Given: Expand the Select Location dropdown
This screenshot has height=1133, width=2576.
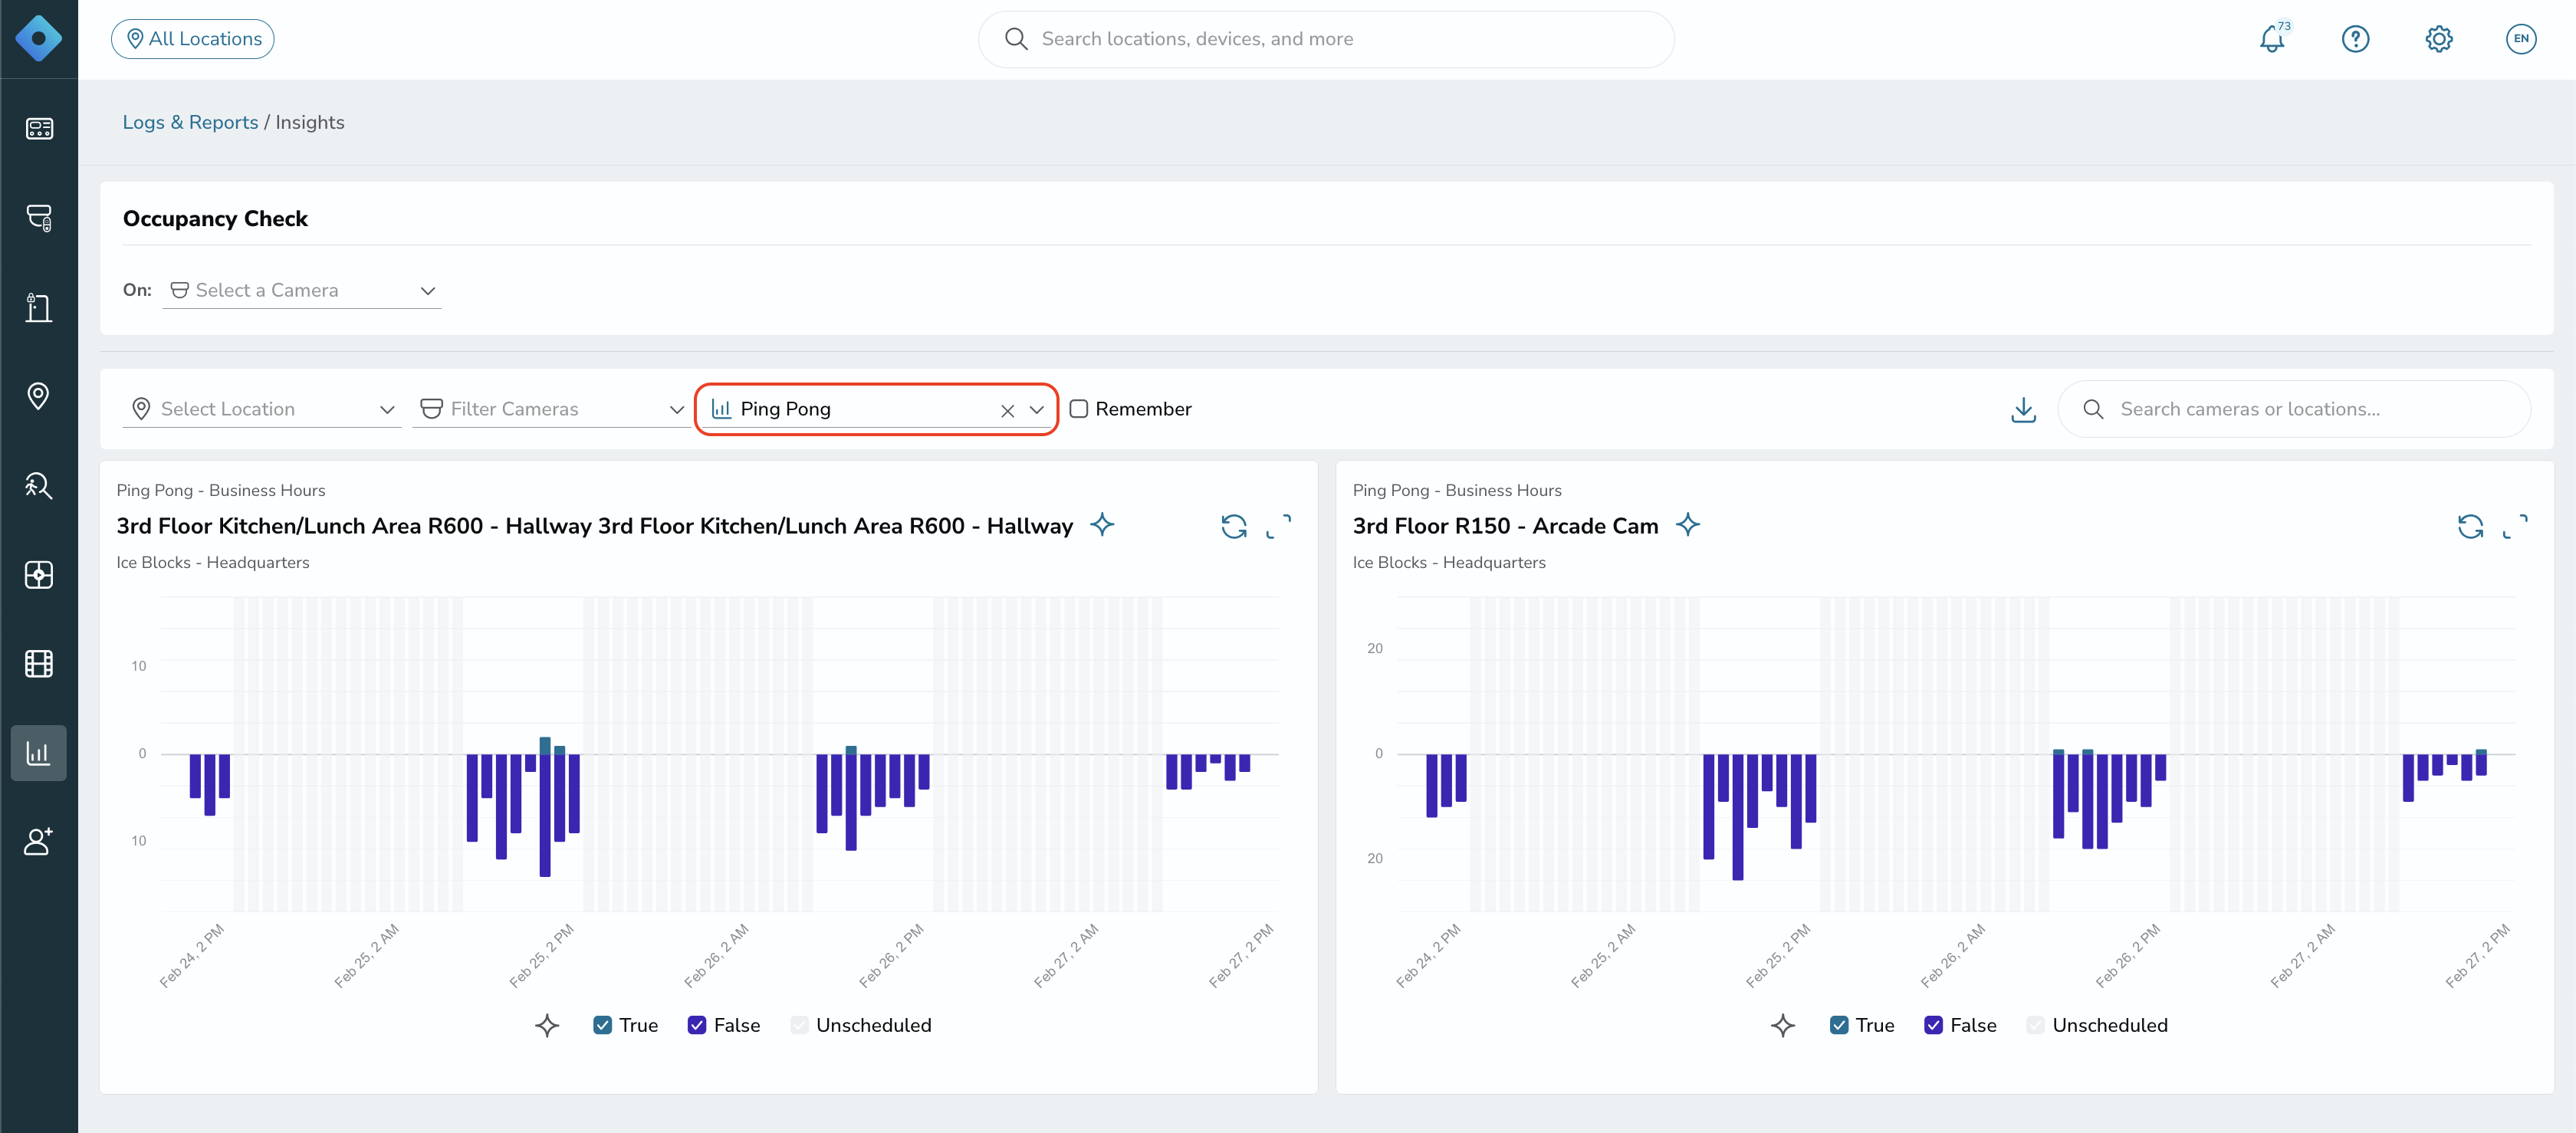Looking at the screenshot, I should [262, 409].
